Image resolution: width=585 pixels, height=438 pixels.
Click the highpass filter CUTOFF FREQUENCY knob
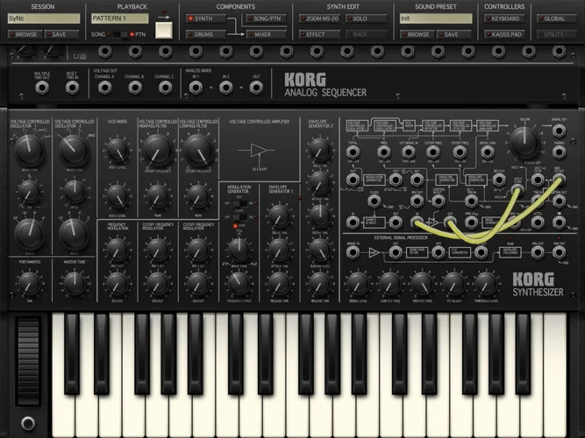[158, 150]
